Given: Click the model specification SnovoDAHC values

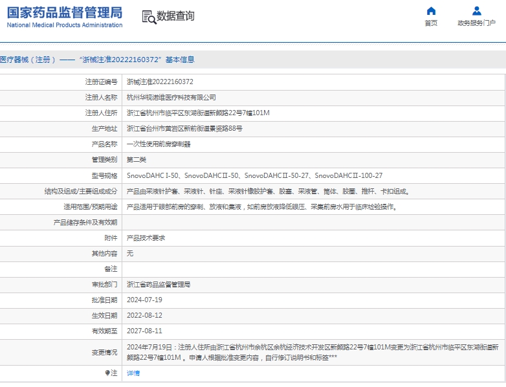Looking at the screenshot, I should tap(254, 175).
